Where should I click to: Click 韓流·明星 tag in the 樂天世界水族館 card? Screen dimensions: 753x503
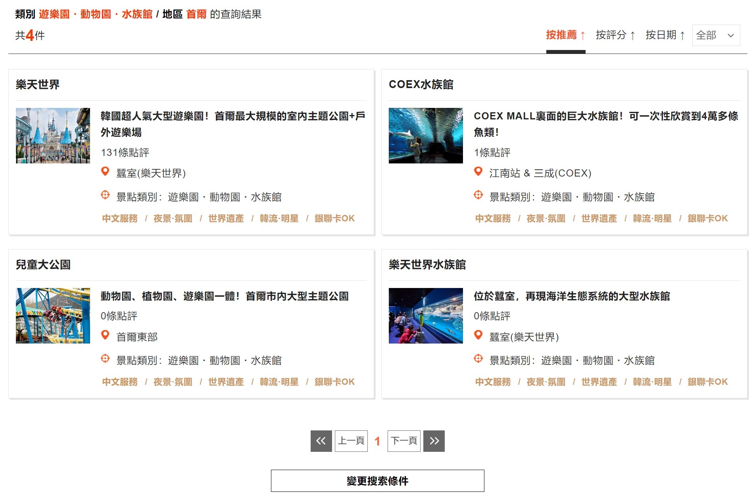[652, 382]
